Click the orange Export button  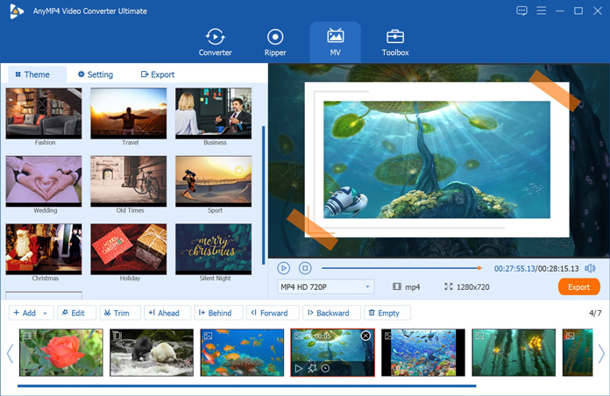click(578, 286)
